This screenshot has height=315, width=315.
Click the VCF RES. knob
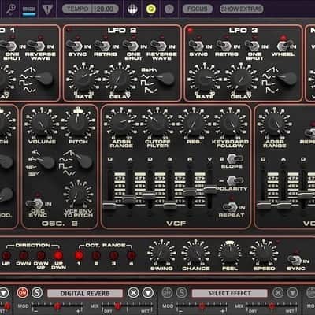[x=194, y=124]
